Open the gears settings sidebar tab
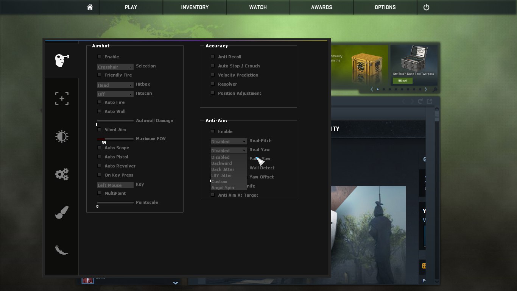 (x=62, y=174)
